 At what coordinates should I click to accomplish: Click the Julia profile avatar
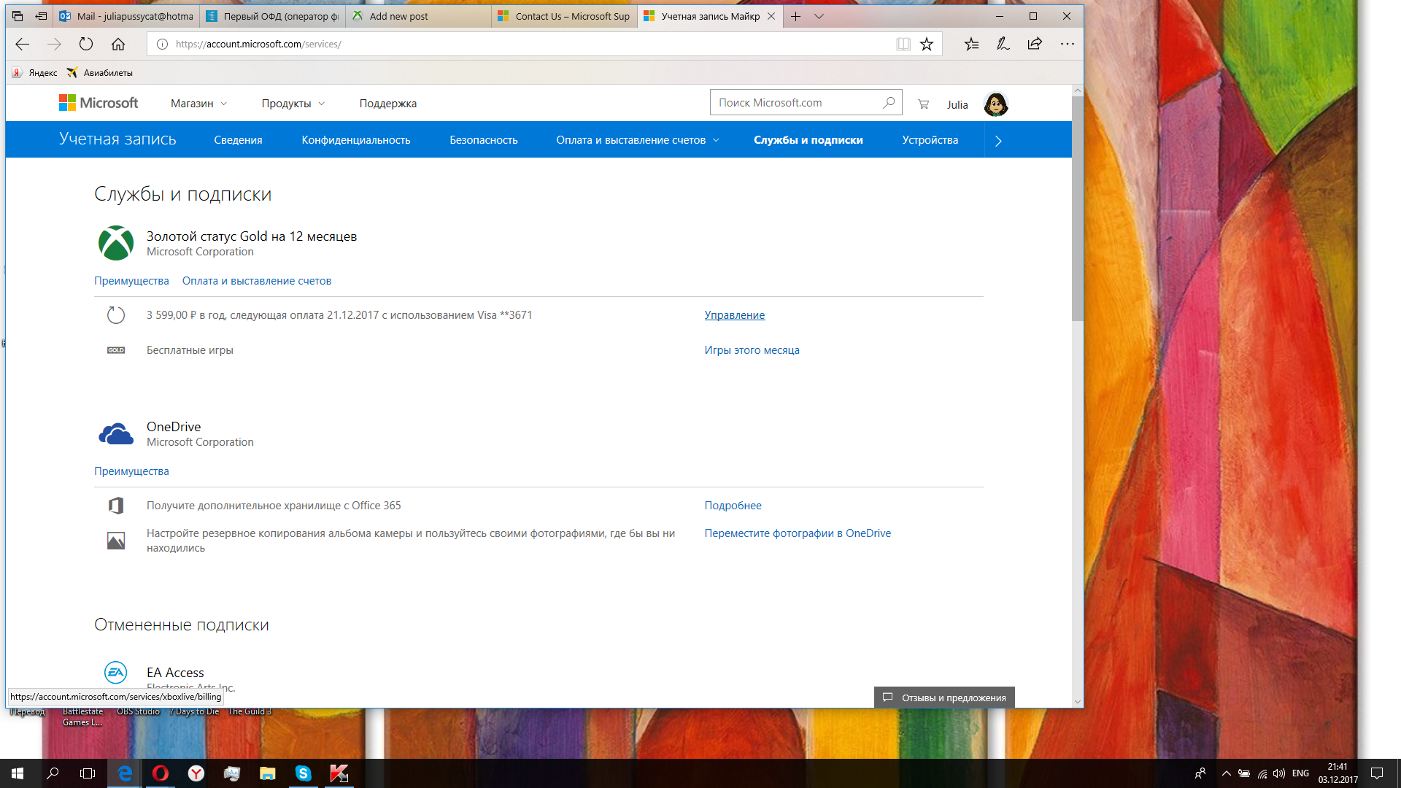(995, 104)
